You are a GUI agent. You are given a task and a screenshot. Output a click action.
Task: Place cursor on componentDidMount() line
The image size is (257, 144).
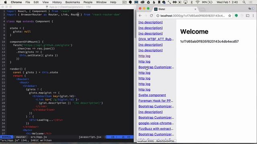coord(27,42)
